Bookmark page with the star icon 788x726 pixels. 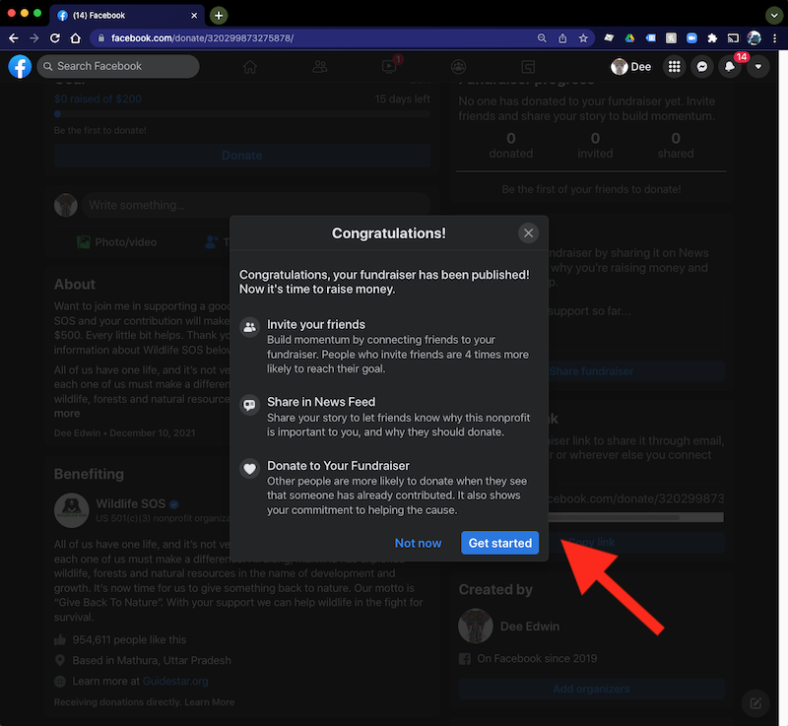(583, 38)
